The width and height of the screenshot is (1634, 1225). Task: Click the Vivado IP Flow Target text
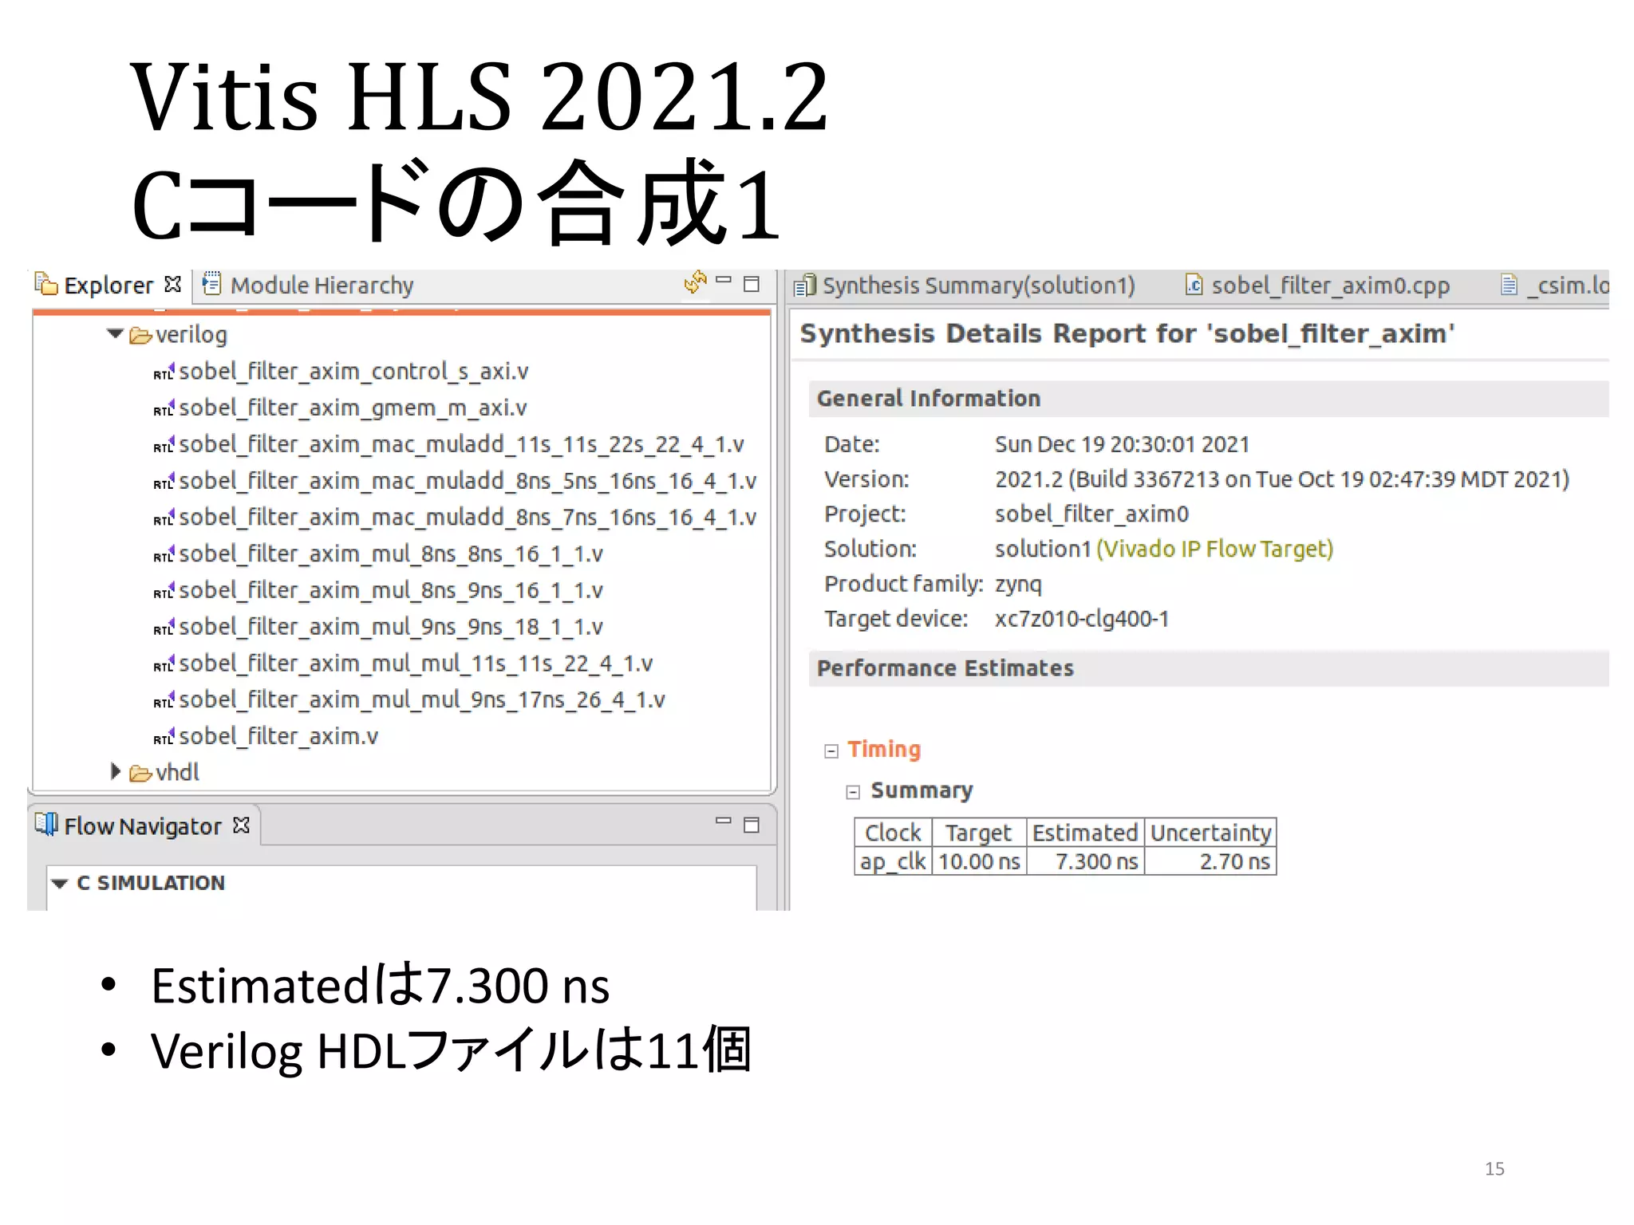click(x=1214, y=549)
